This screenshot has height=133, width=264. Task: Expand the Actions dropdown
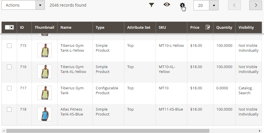tap(23, 5)
